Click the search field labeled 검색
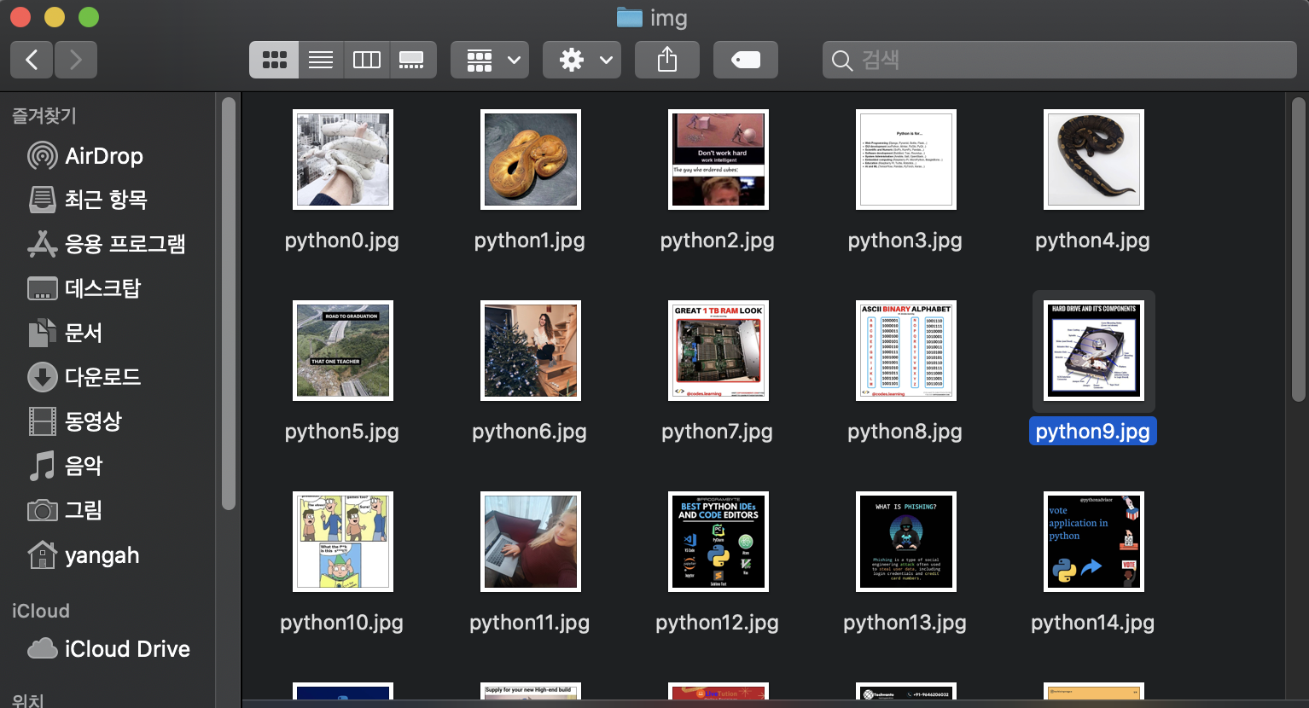This screenshot has width=1309, height=708. click(x=1059, y=60)
